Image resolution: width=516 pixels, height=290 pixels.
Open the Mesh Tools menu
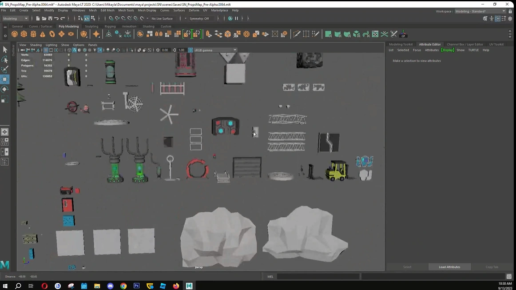click(x=126, y=10)
